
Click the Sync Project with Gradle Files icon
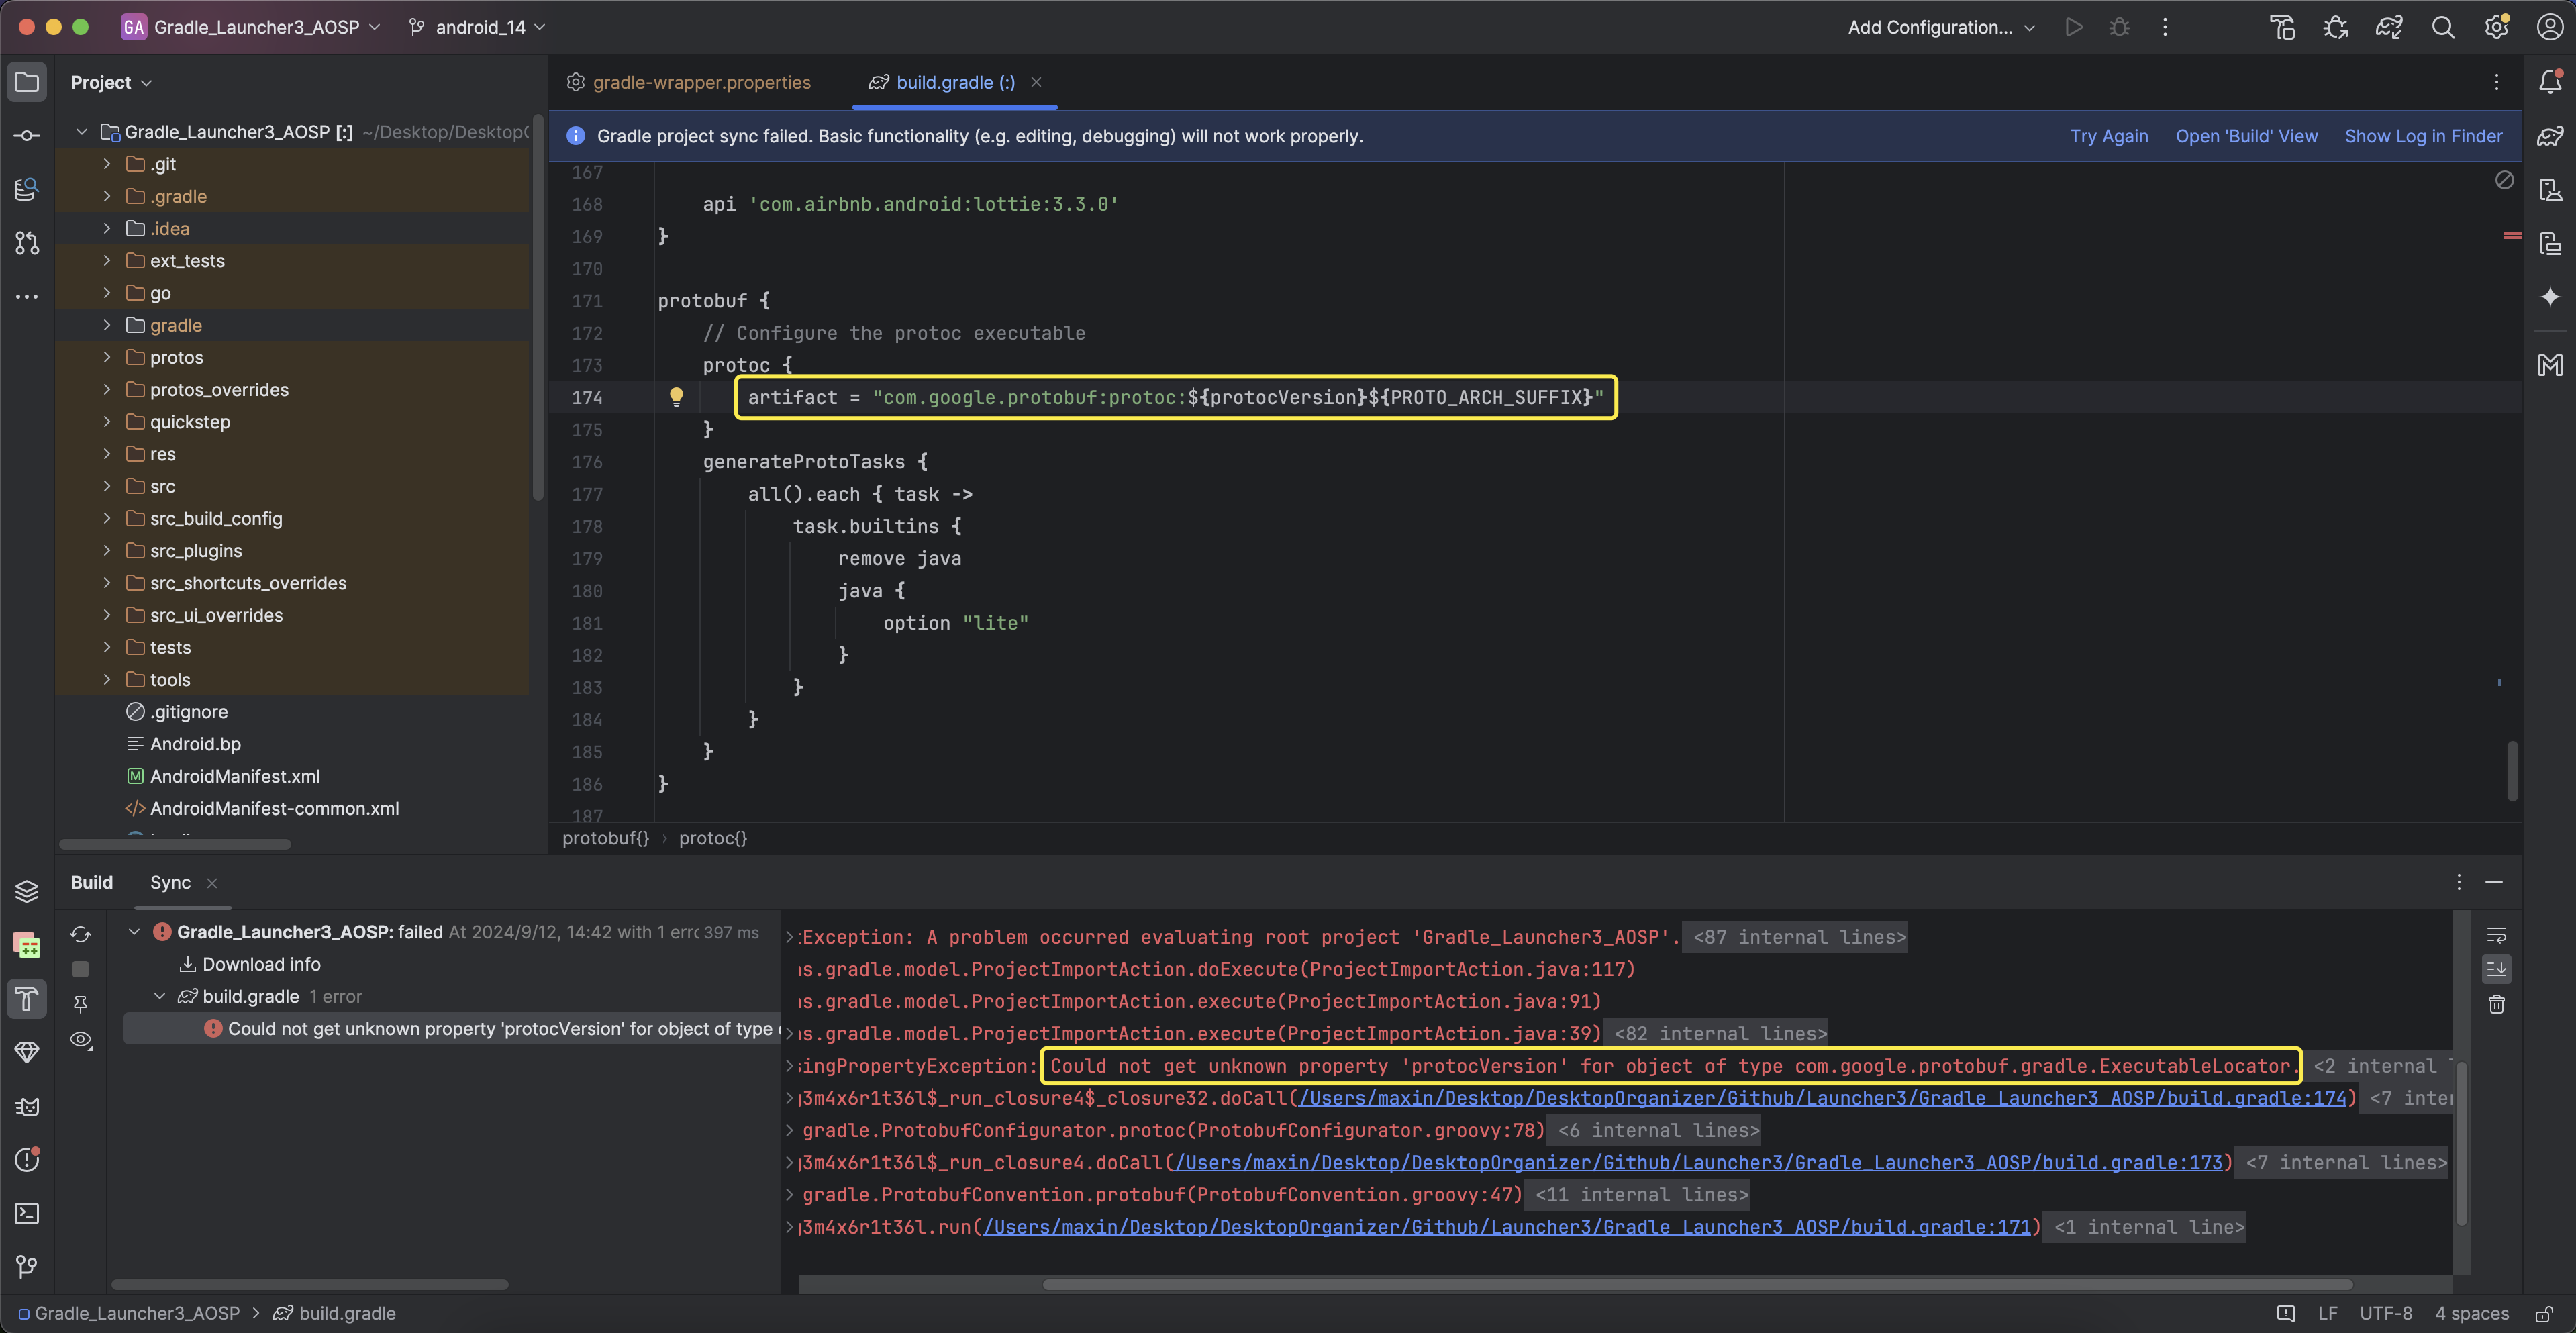pos(2389,27)
